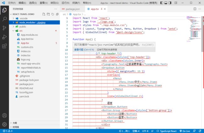Open App.test.tsx in file tree
Screen dimensions: 204x133
coord(35,39)
